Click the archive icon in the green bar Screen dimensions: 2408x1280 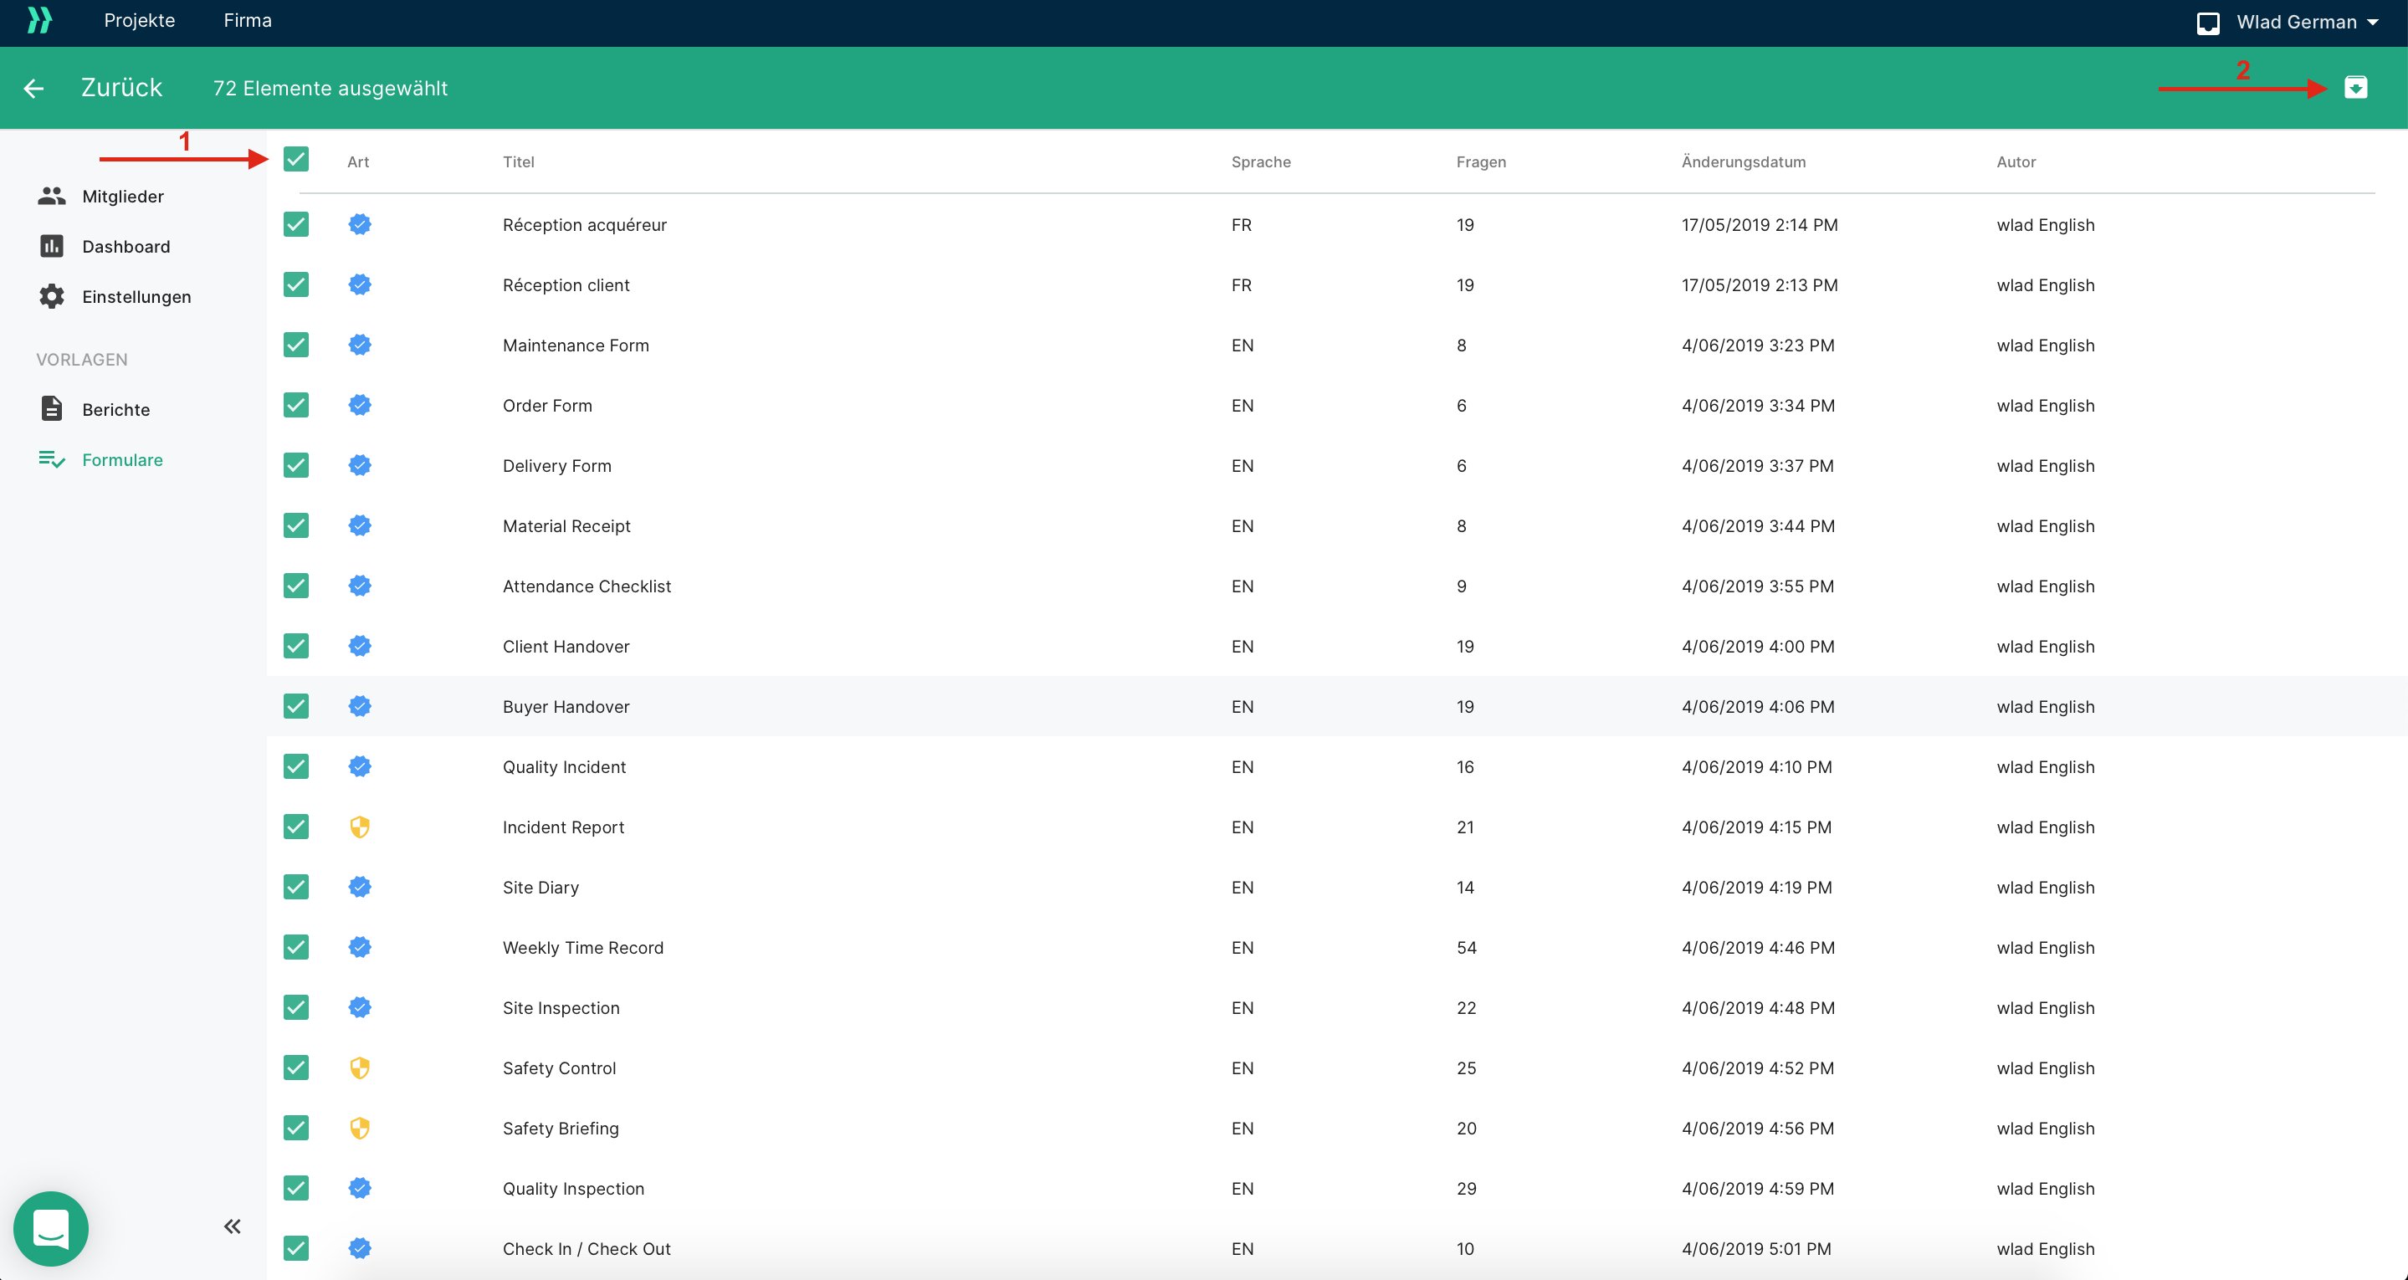(x=2355, y=88)
